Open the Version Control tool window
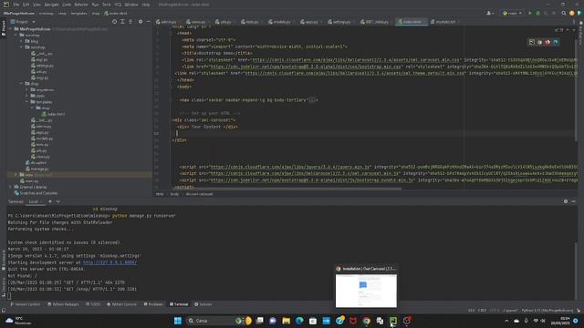This screenshot has width=584, height=328. [25, 304]
